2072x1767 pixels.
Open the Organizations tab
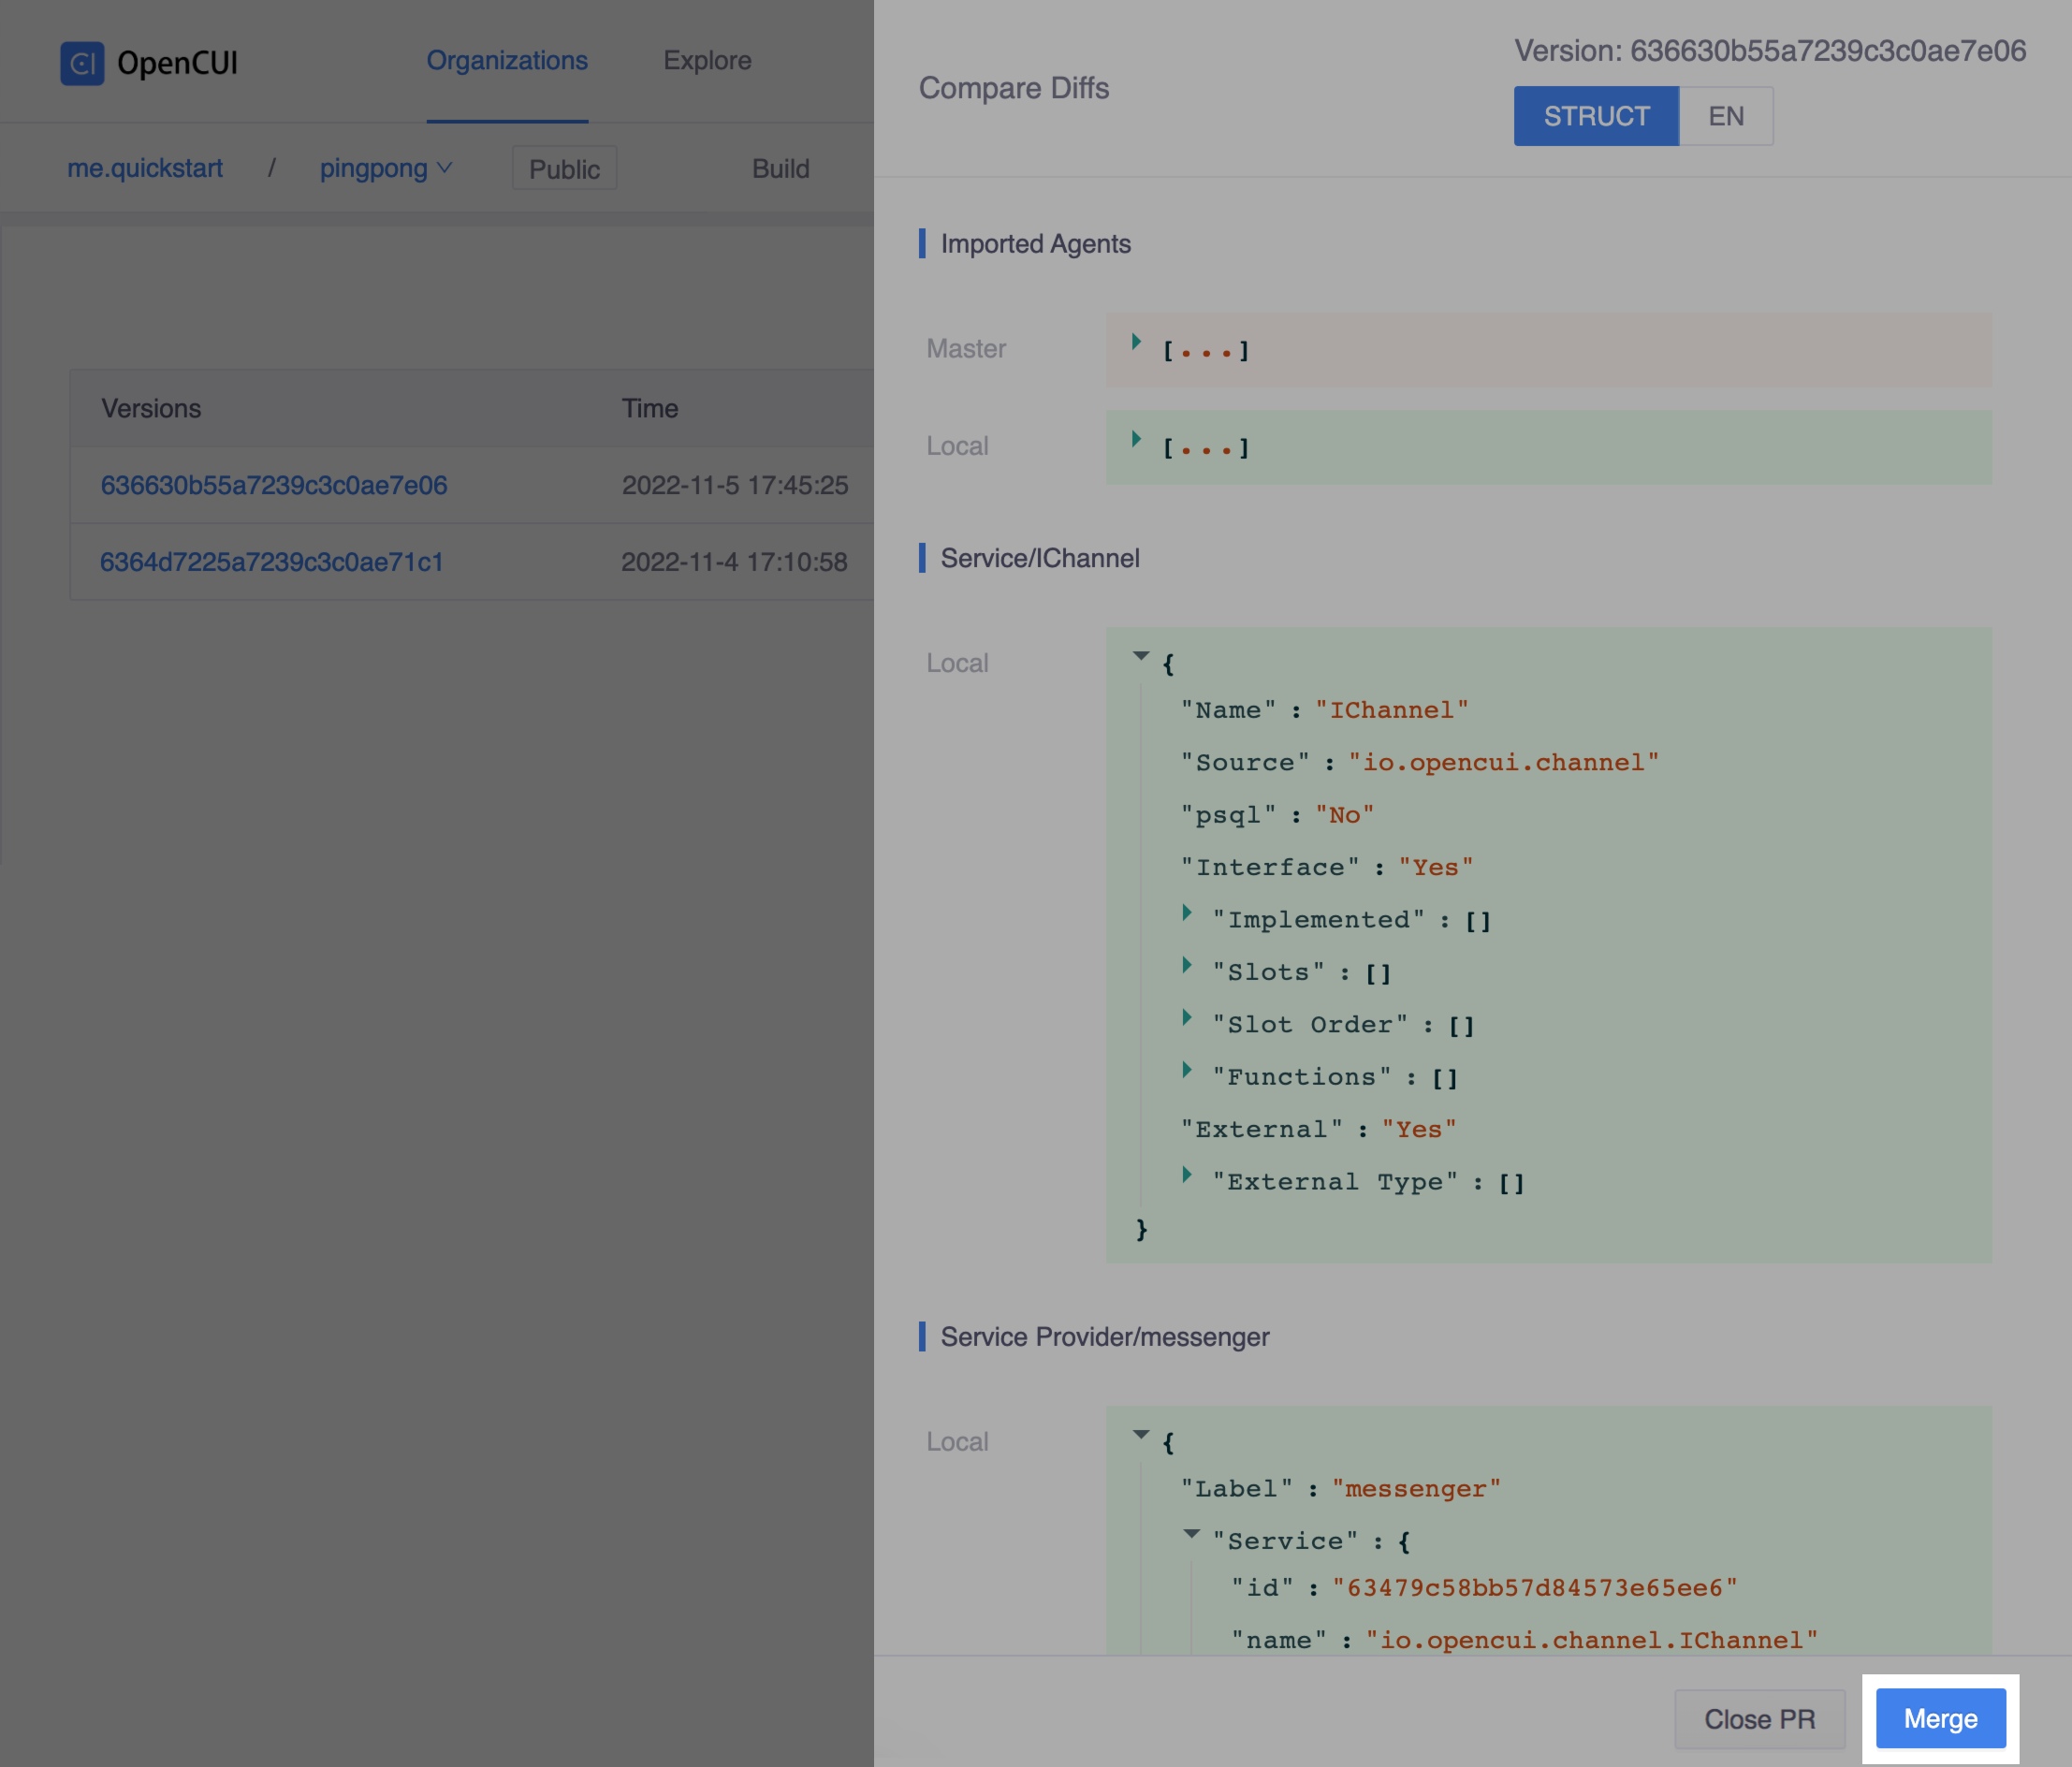click(507, 61)
